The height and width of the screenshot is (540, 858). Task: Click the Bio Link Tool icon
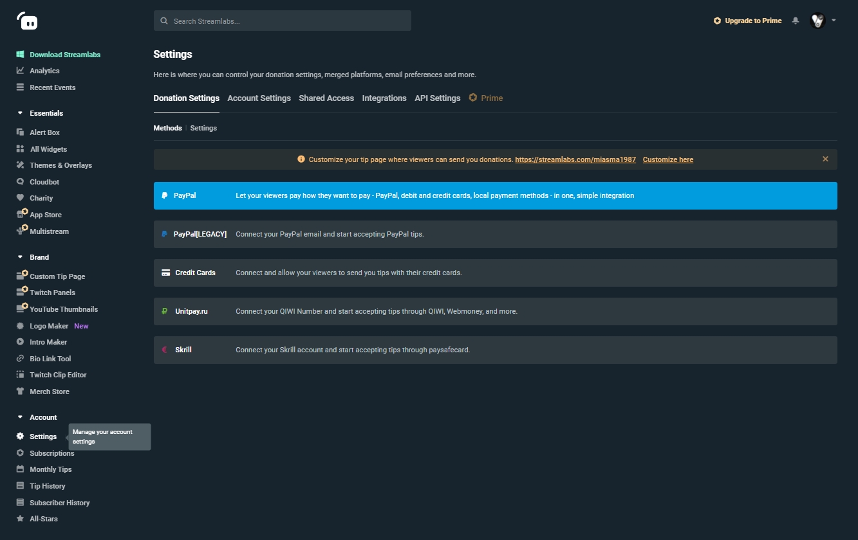[x=21, y=359]
